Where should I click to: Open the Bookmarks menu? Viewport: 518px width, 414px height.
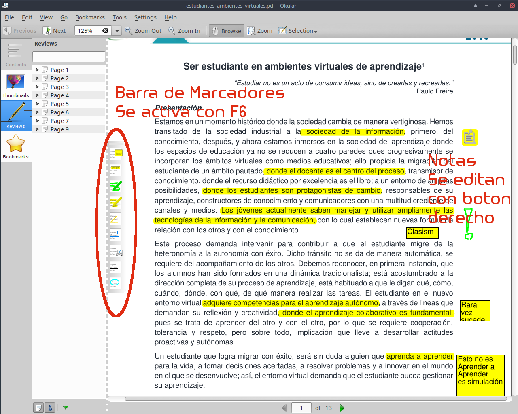90,17
